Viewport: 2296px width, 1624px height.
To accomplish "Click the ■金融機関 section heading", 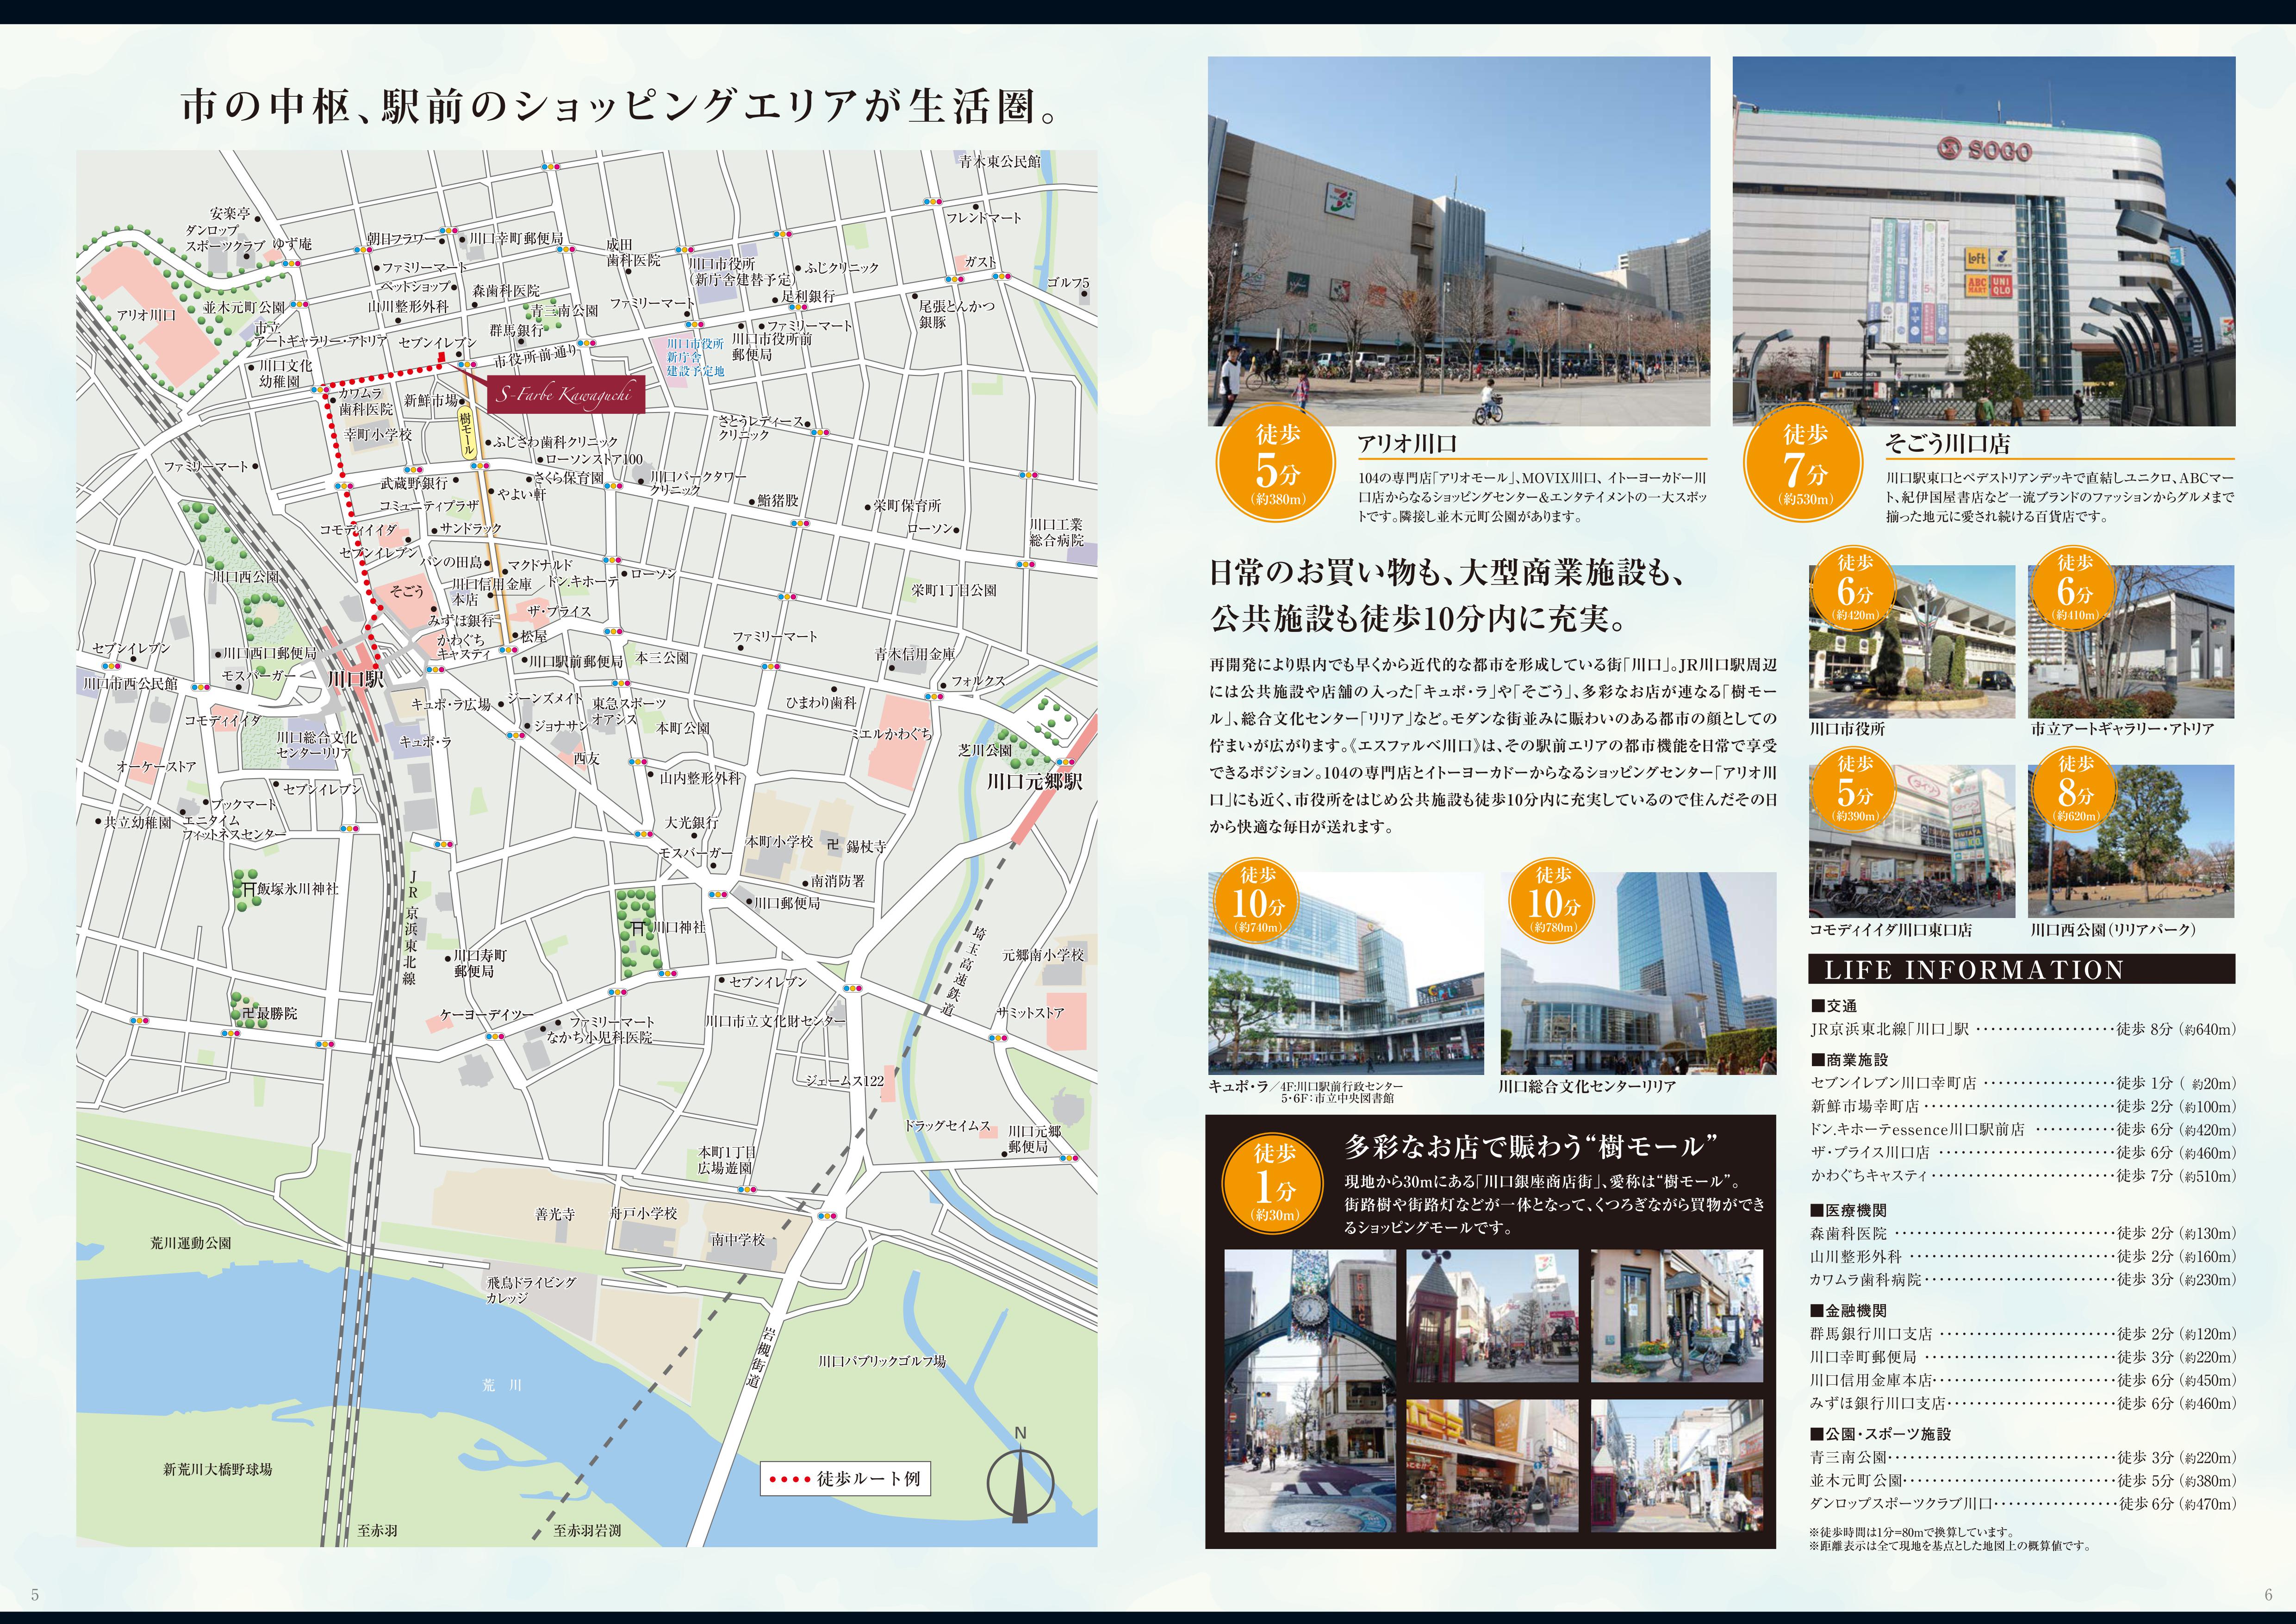I will tap(1849, 1310).
